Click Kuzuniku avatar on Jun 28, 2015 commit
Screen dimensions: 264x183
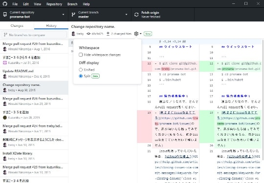5,118
